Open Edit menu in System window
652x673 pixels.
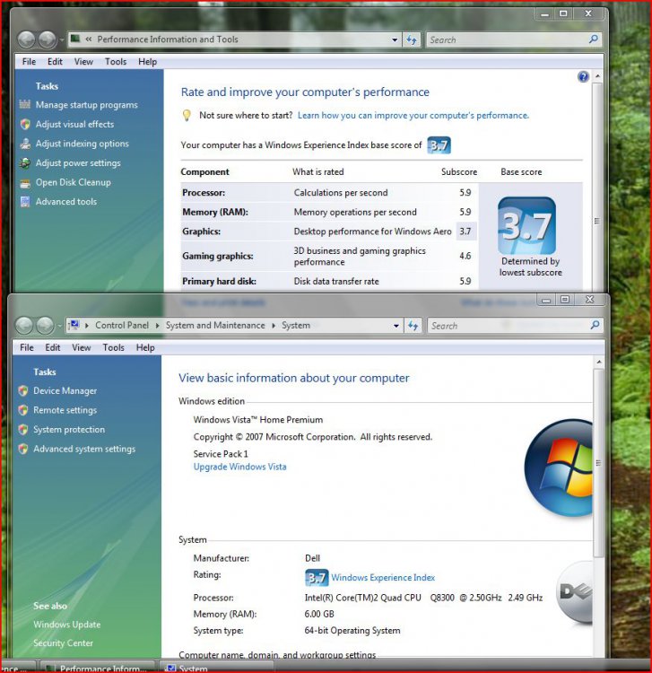[x=53, y=347]
